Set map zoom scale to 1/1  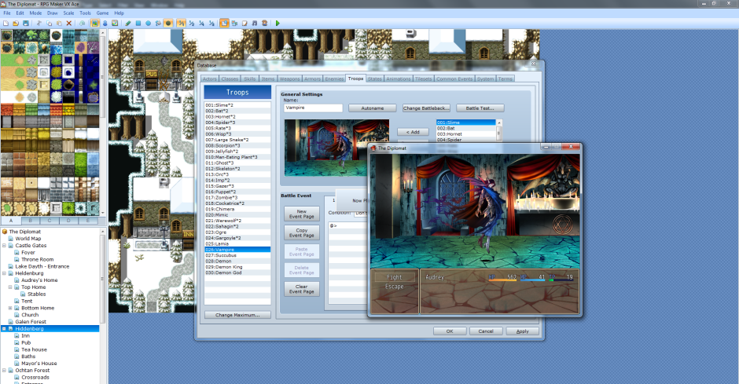click(x=182, y=23)
